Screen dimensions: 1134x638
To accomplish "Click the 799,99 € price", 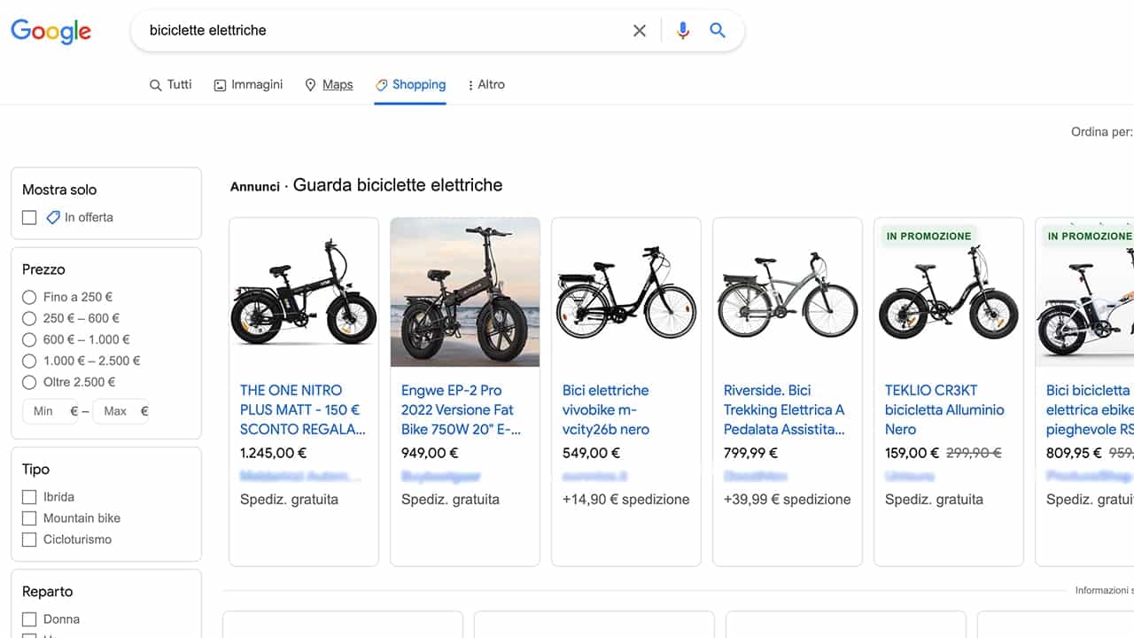I will [x=750, y=453].
